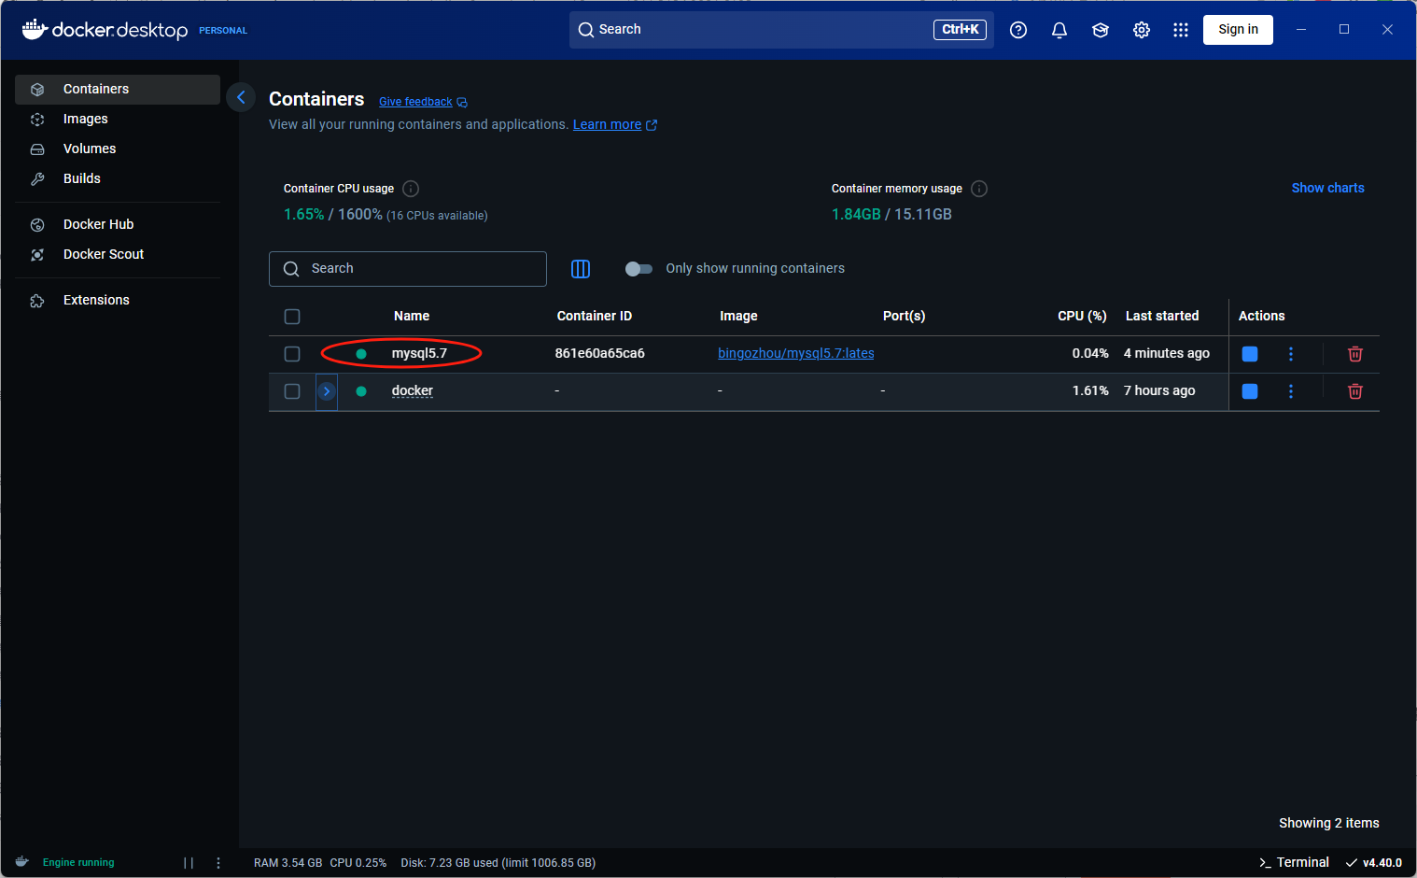1417x878 pixels.
Task: Click Show charts
Action: coord(1327,188)
